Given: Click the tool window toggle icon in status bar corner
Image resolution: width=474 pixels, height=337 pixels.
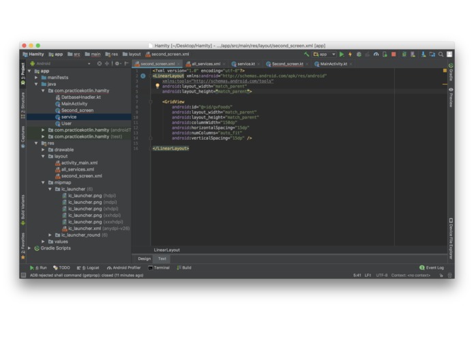Looking at the screenshot, I should tap(23, 275).
